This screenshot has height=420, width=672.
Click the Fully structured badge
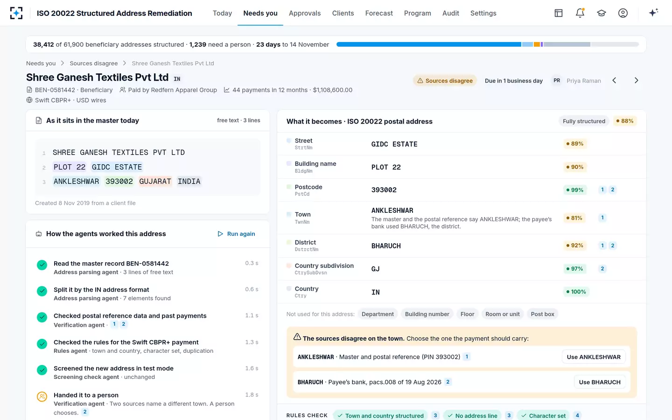pos(584,121)
